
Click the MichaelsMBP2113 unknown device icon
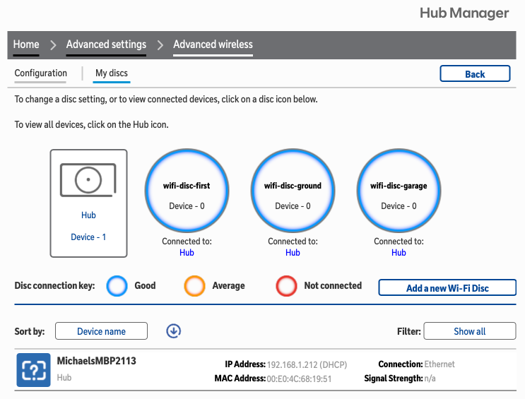pyautogui.click(x=33, y=370)
